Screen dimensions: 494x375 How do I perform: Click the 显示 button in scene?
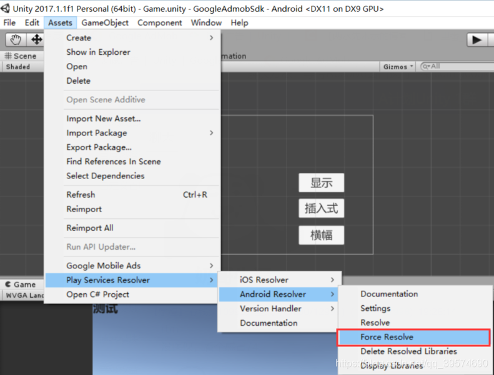tap(322, 183)
